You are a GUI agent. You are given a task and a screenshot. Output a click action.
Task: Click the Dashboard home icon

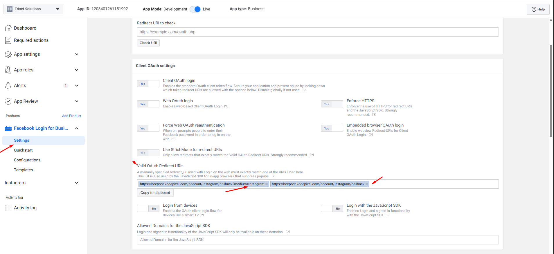pyautogui.click(x=8, y=28)
